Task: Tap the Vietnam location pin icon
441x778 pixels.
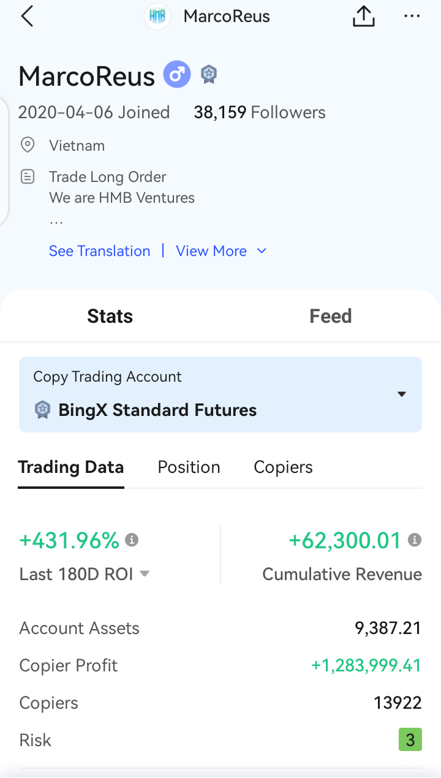Action: pos(28,145)
